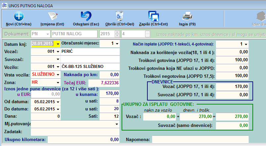Click the Vozač total payout field 270,00
266x146 pixels.
point(232,117)
